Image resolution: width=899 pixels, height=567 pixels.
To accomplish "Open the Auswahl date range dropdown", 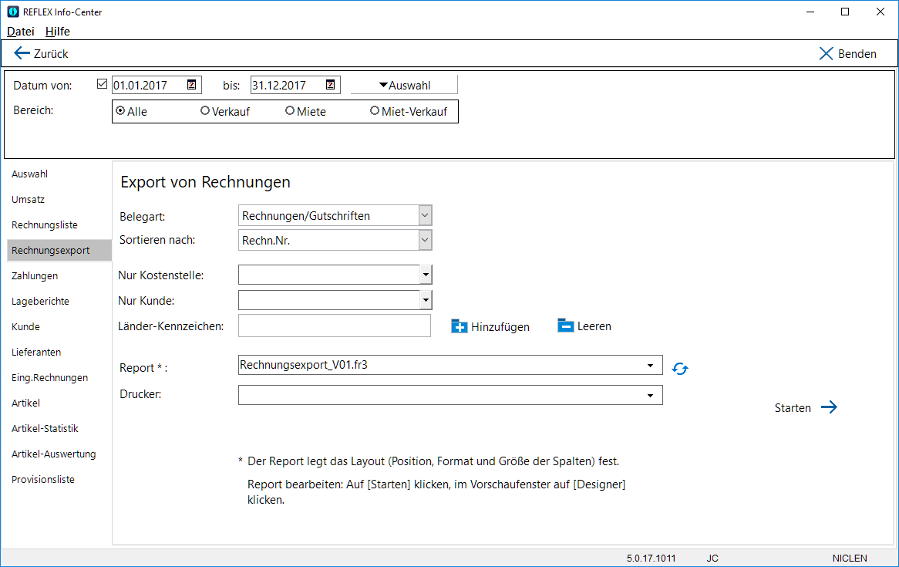I will (404, 85).
